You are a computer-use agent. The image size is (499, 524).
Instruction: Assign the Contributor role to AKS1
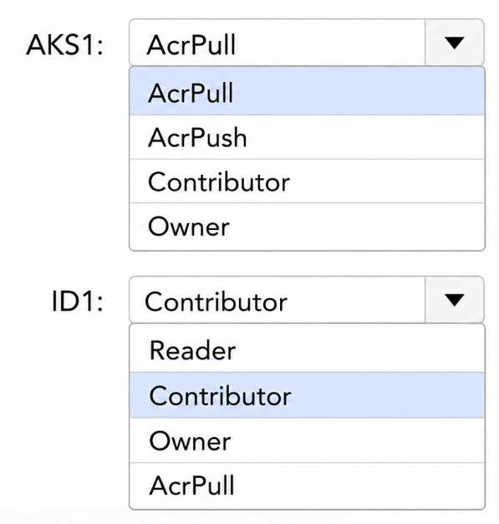click(x=307, y=181)
